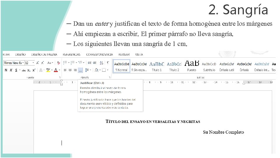This screenshot has height=158, width=280.
Task: Open the underline style dropdown arrow
Action: (20, 70)
